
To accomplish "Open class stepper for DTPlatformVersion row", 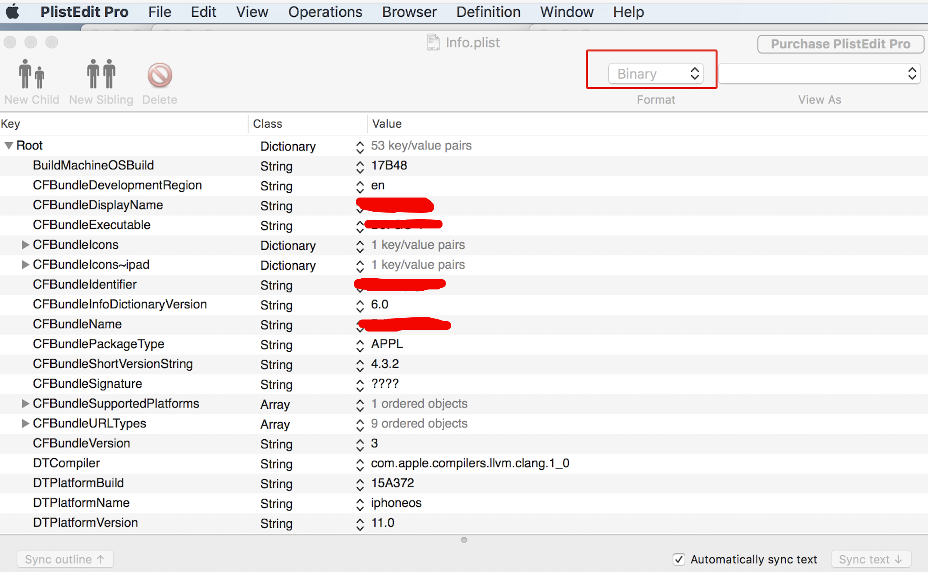I will (360, 524).
